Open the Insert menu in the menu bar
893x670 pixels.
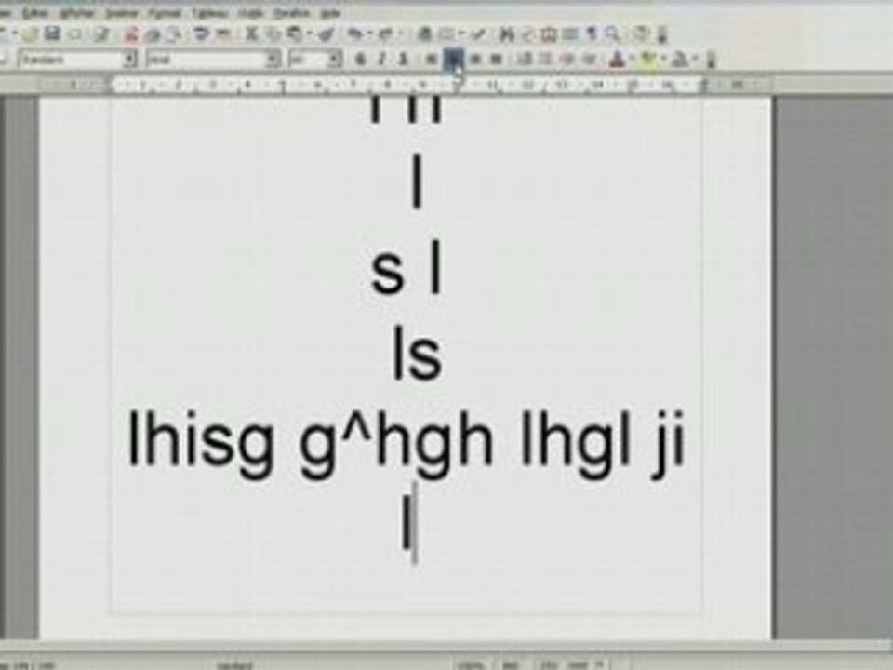pyautogui.click(x=122, y=12)
